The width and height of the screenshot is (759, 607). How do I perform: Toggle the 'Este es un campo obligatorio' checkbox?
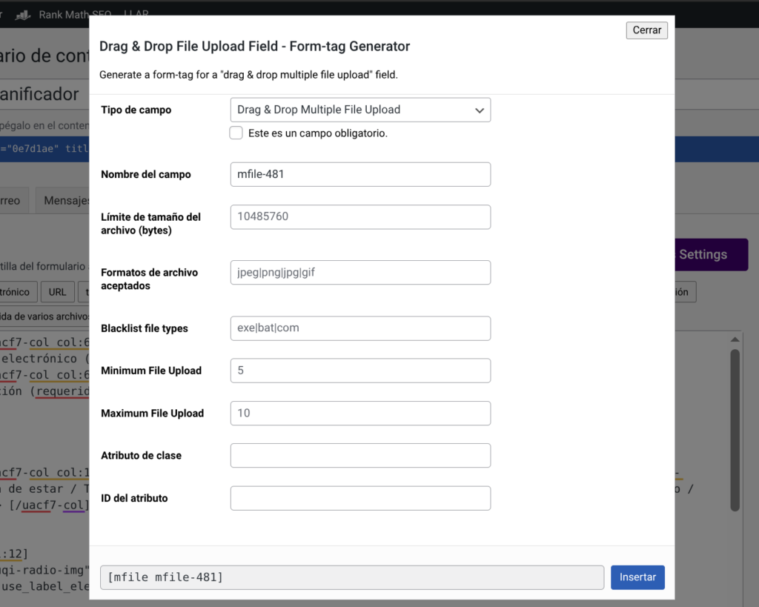(x=236, y=133)
